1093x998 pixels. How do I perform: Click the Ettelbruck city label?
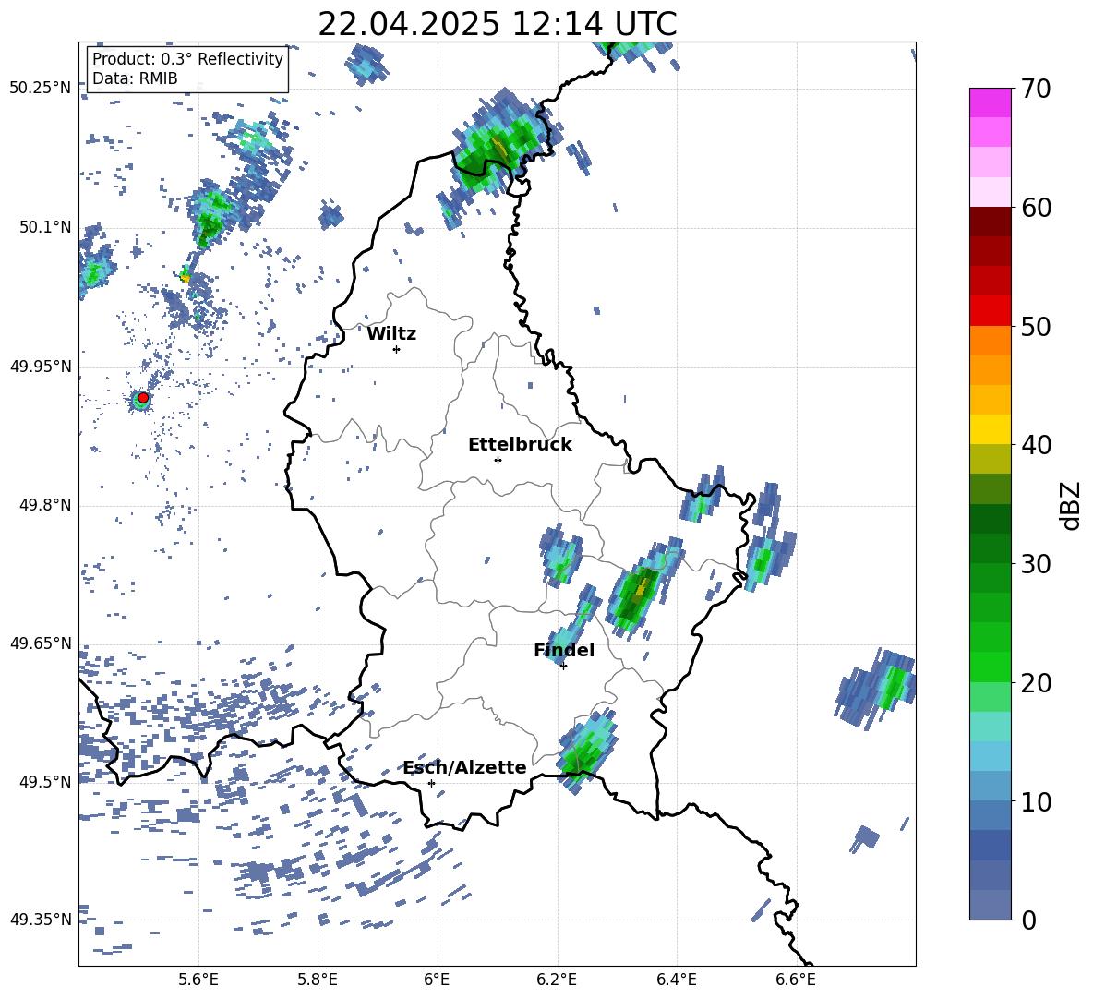(x=520, y=445)
